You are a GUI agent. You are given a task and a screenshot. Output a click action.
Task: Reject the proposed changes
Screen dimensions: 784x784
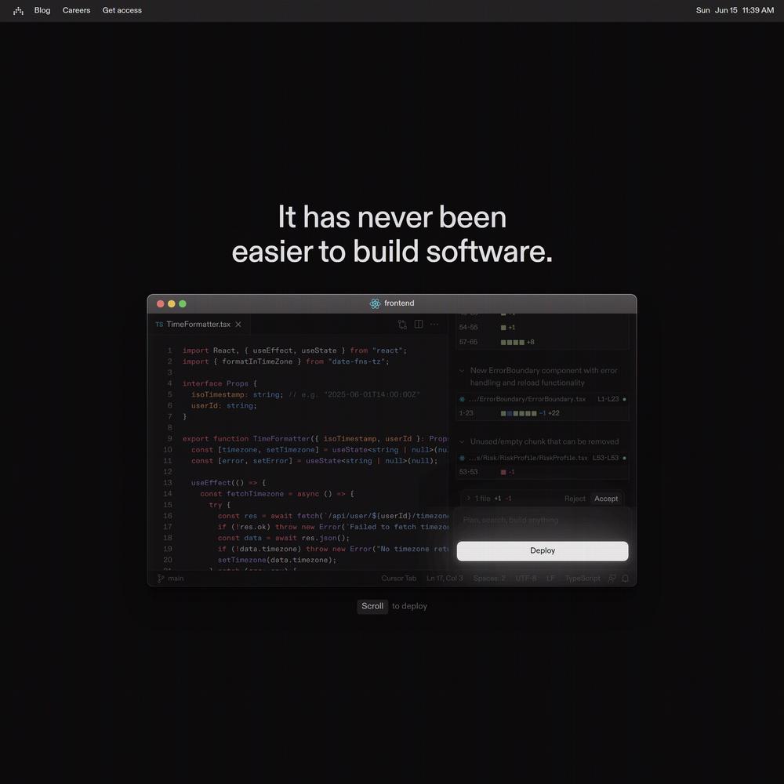pyautogui.click(x=575, y=499)
